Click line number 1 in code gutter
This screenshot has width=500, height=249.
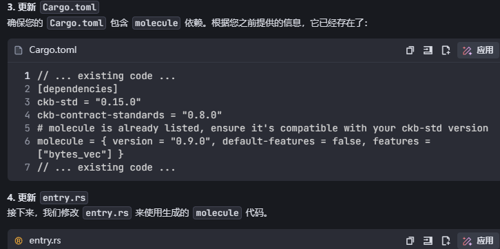tap(27, 76)
